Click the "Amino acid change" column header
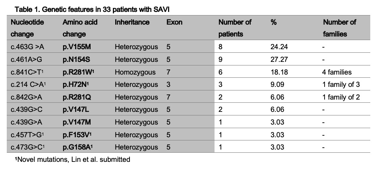Viewport: 379px width, 169px height. pos(80,28)
